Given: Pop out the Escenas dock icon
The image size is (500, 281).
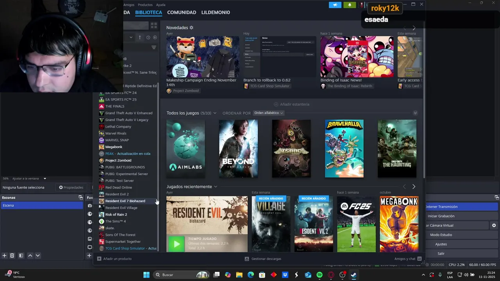Looking at the screenshot, I should pyautogui.click(x=80, y=197).
